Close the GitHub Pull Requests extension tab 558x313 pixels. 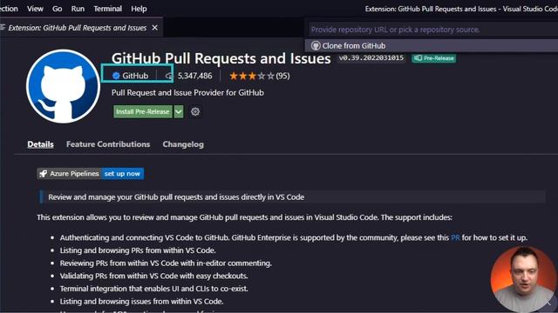(155, 27)
